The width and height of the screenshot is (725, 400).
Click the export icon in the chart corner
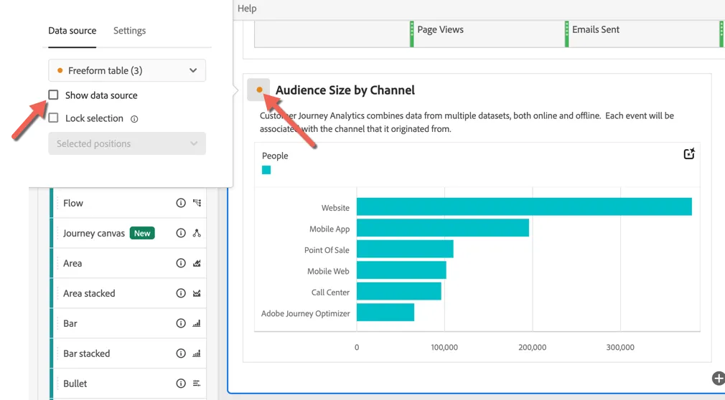click(689, 154)
